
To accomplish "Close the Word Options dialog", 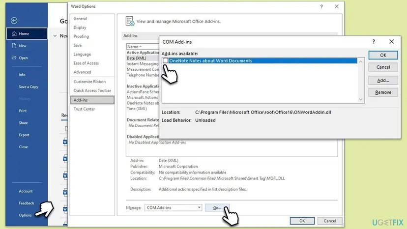I will (x=337, y=6).
